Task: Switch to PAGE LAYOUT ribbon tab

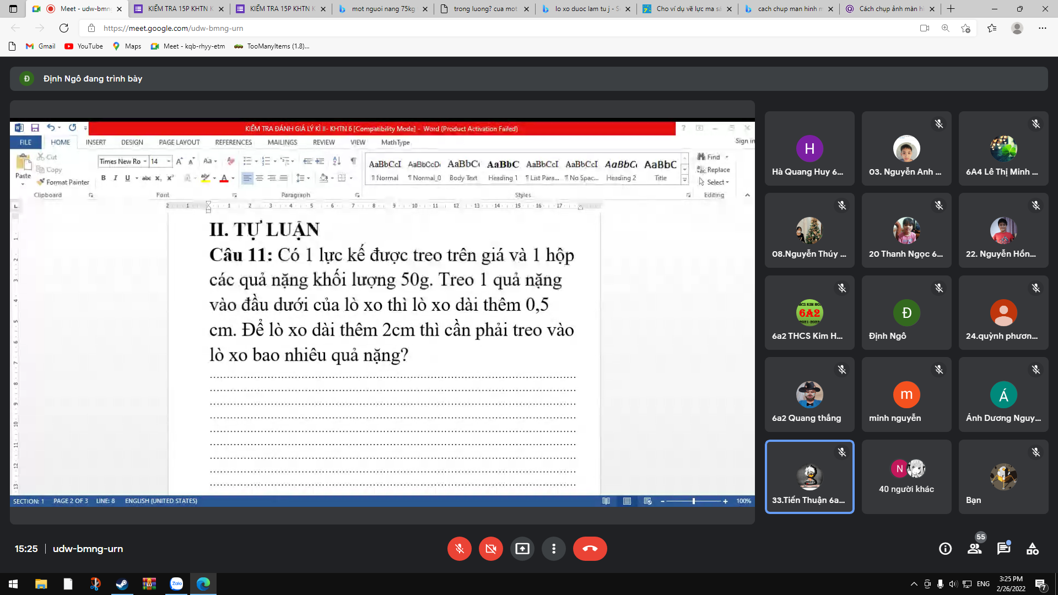Action: click(x=179, y=142)
